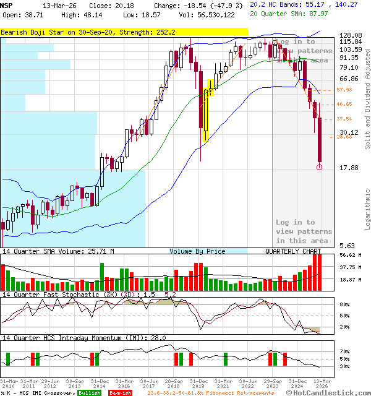Click the red circle marker on latest candle

pyautogui.click(x=320, y=167)
